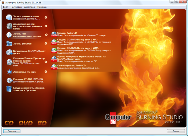Click the files and folders burn icon
This screenshot has width=188, height=136.
9,18
